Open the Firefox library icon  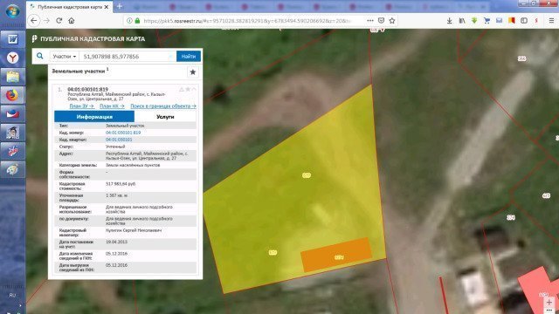click(462, 21)
